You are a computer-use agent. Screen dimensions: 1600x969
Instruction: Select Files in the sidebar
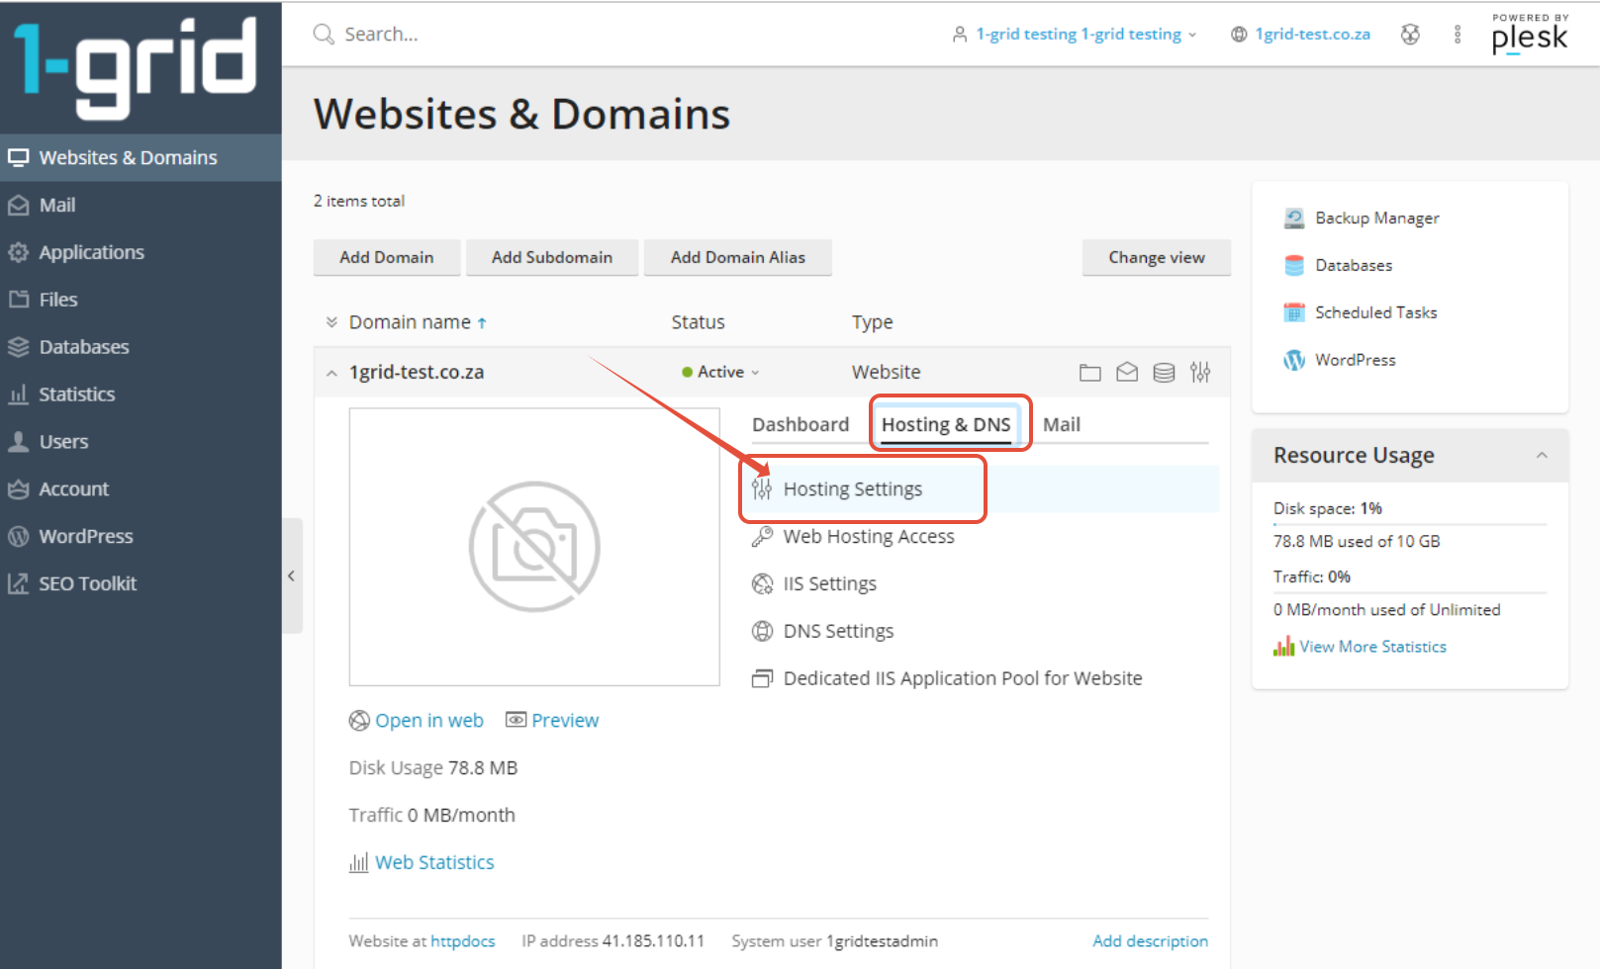(141, 300)
